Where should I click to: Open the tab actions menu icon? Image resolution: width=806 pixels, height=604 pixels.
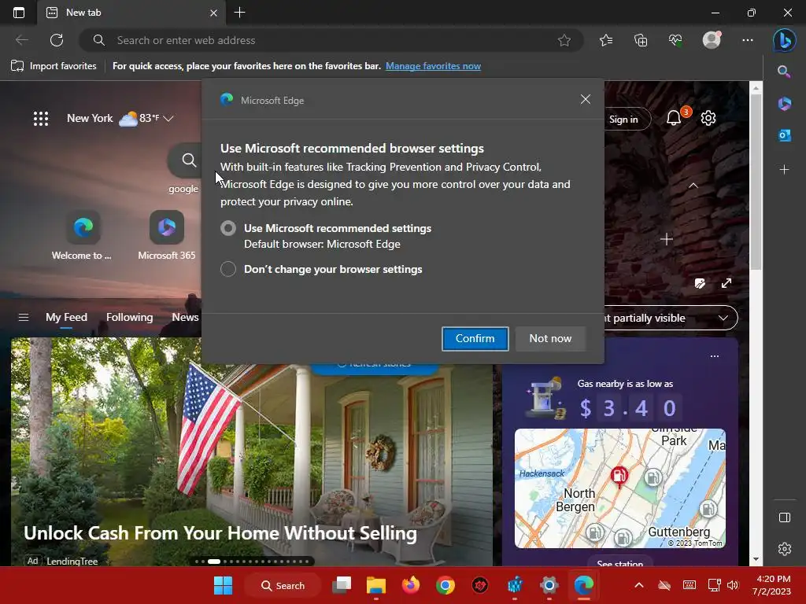tap(19, 13)
